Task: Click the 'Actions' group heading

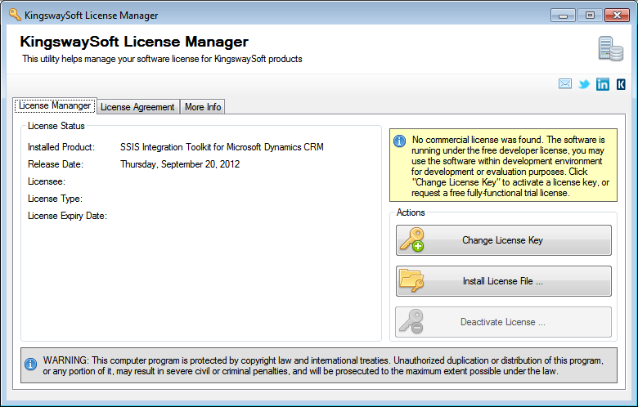Action: point(411,212)
